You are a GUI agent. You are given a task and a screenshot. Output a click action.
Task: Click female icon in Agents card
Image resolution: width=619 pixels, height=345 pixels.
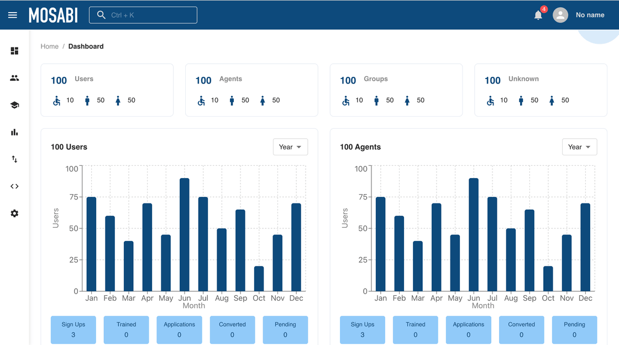[x=263, y=101]
